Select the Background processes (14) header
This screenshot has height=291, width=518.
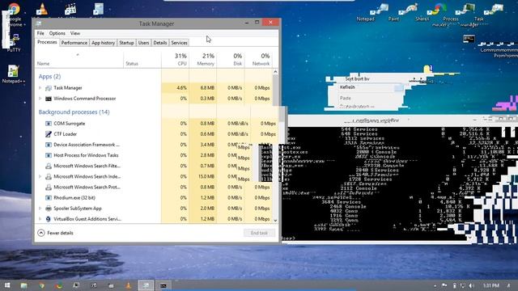coord(74,112)
